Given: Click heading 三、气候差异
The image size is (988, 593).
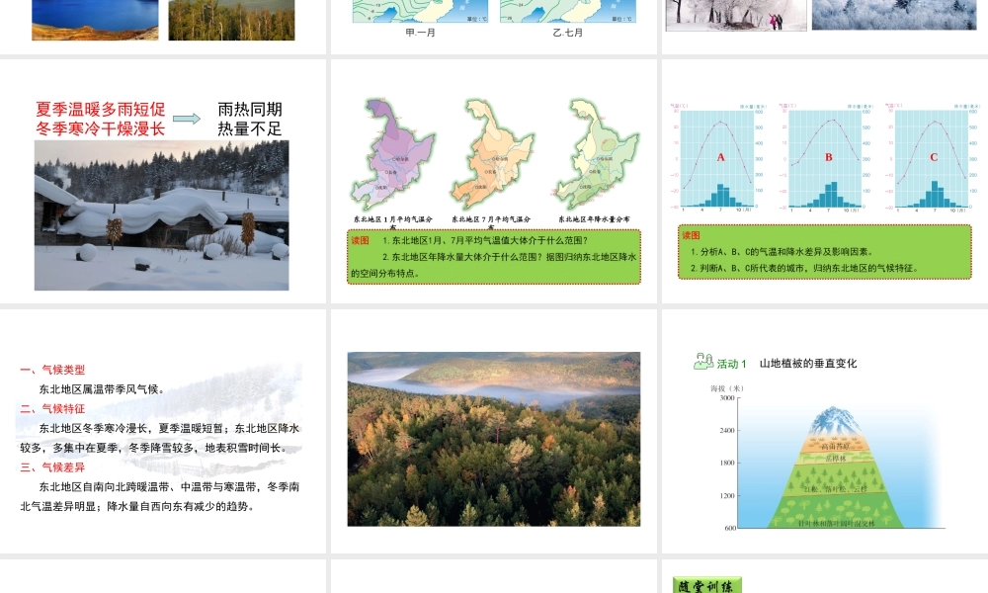Looking at the screenshot, I should [52, 466].
